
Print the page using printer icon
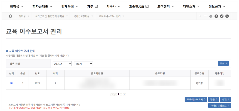(x=211, y=16)
